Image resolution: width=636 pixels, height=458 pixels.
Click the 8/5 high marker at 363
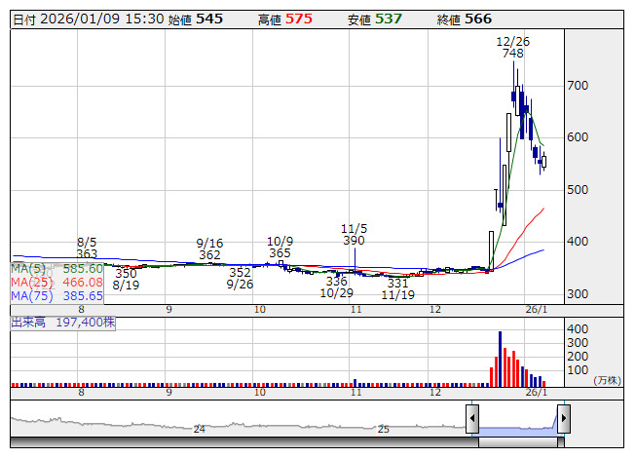[x=87, y=247]
